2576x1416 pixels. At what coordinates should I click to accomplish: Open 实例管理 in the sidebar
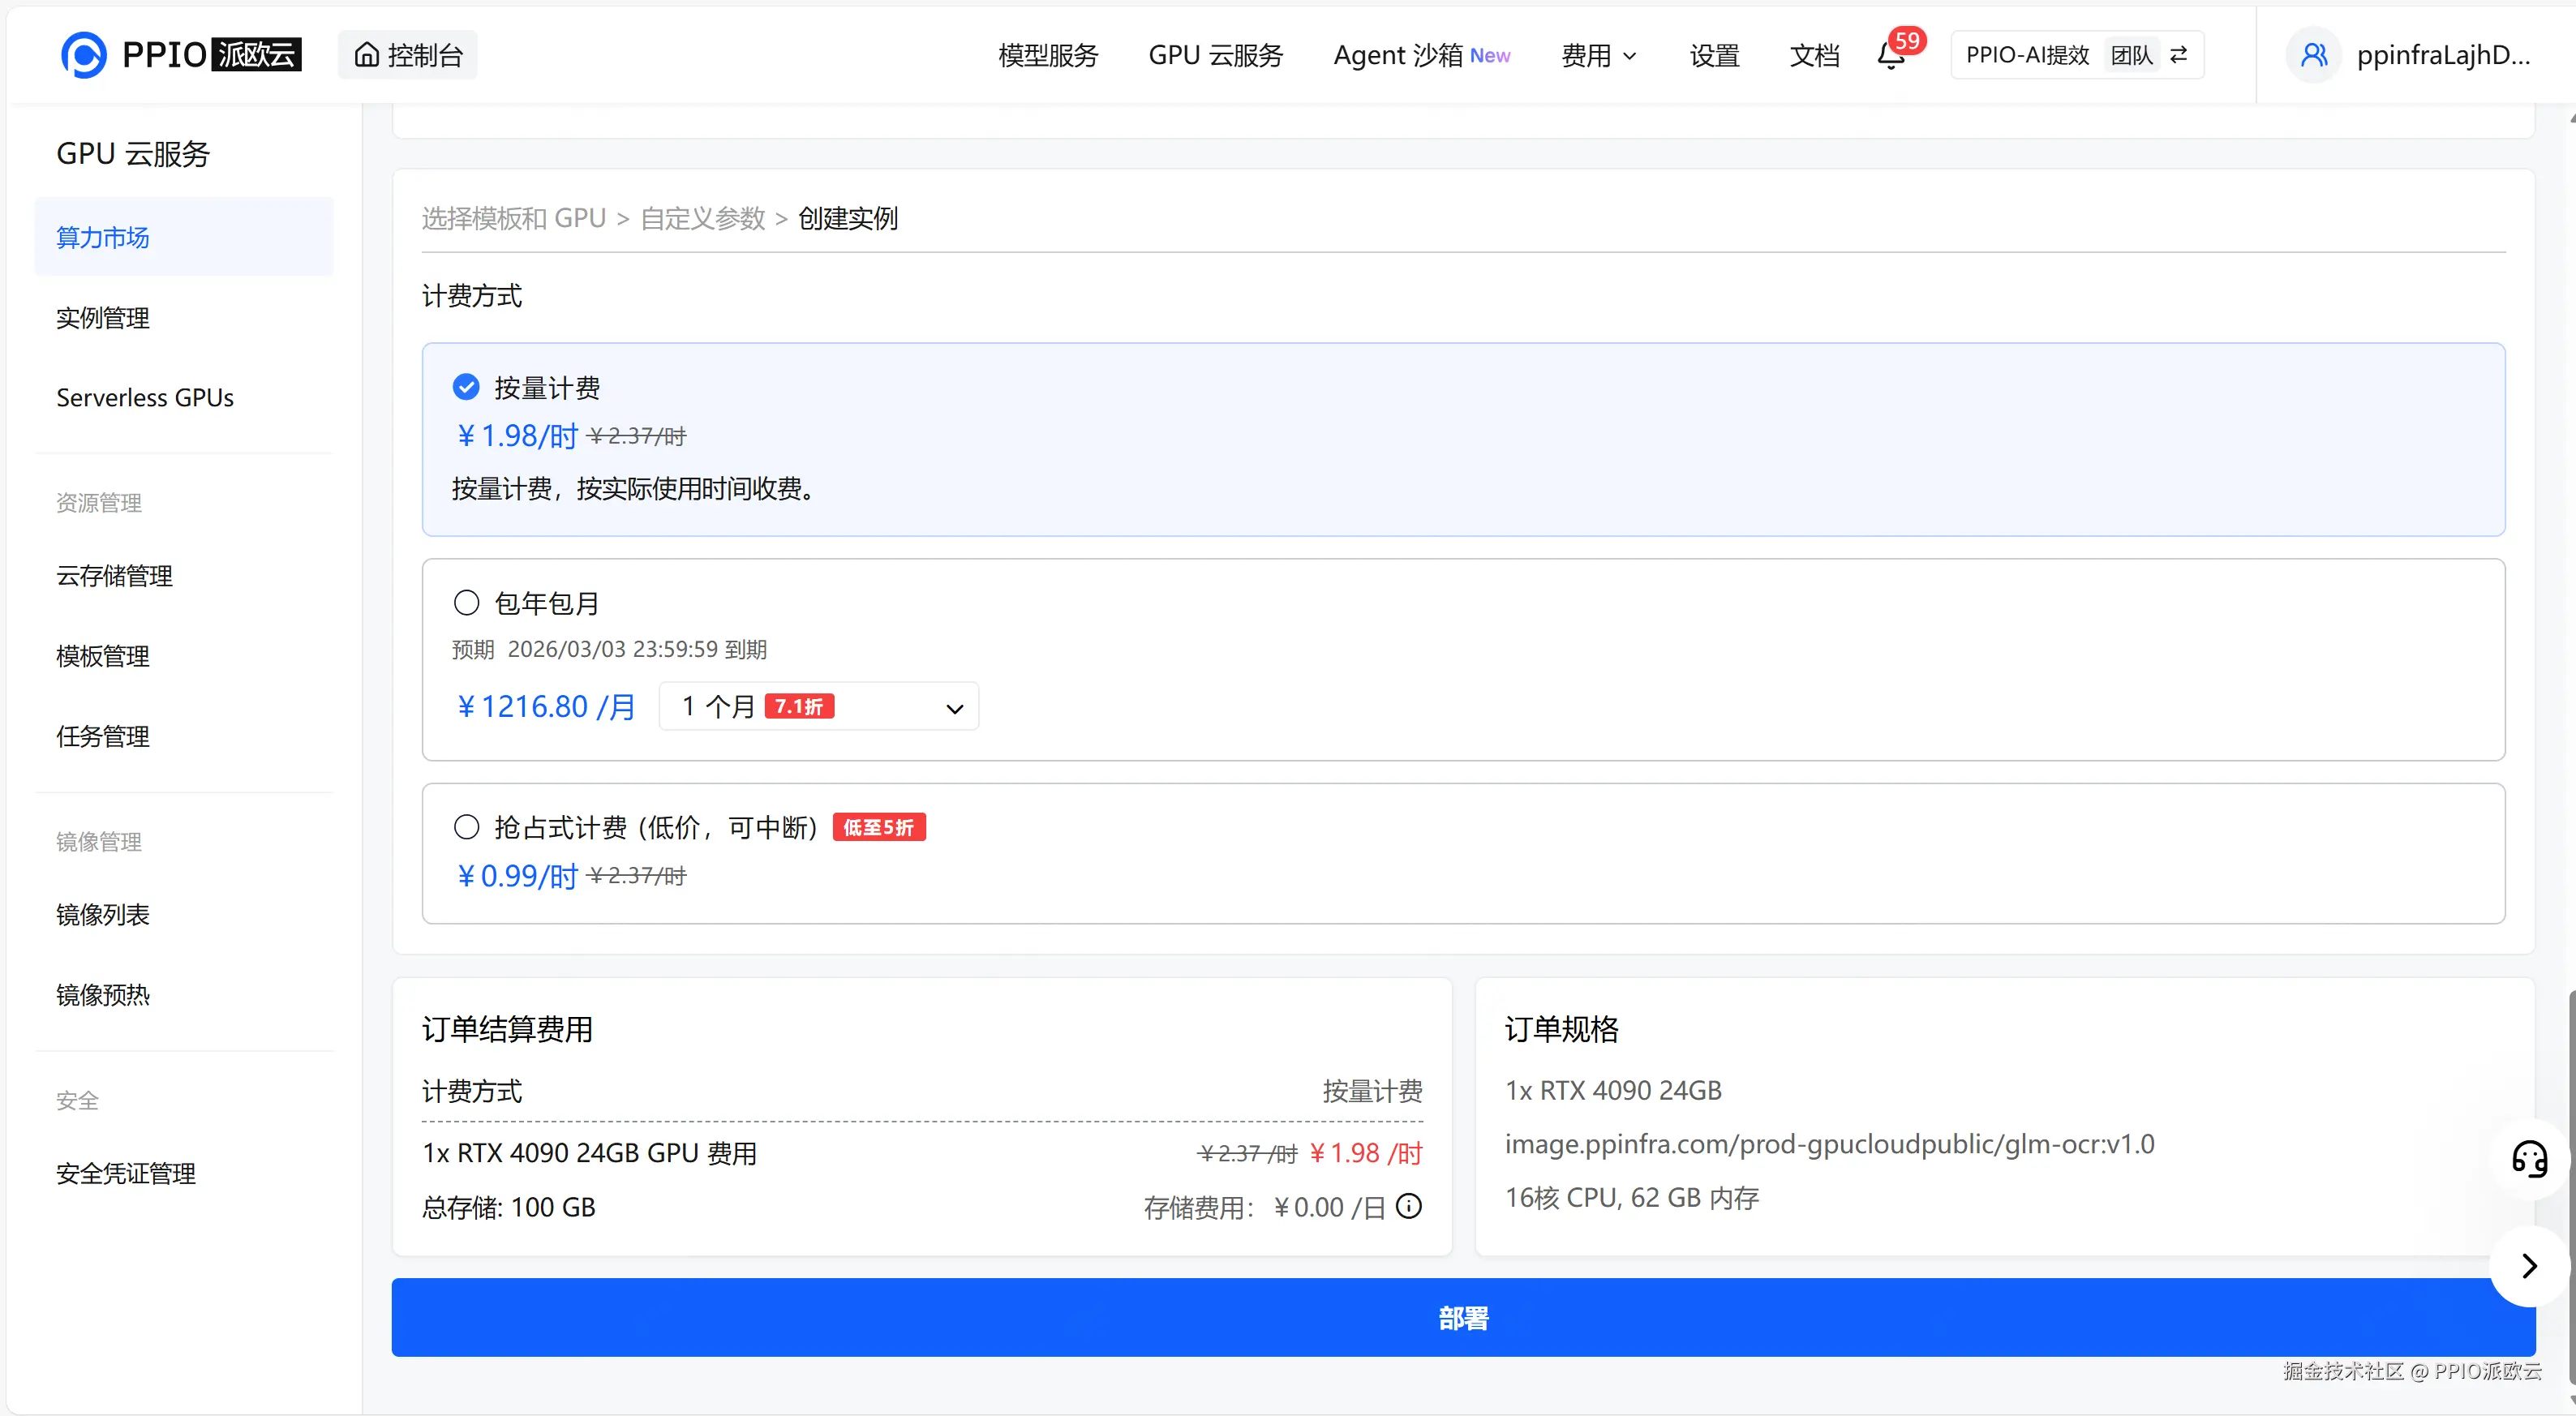click(103, 318)
